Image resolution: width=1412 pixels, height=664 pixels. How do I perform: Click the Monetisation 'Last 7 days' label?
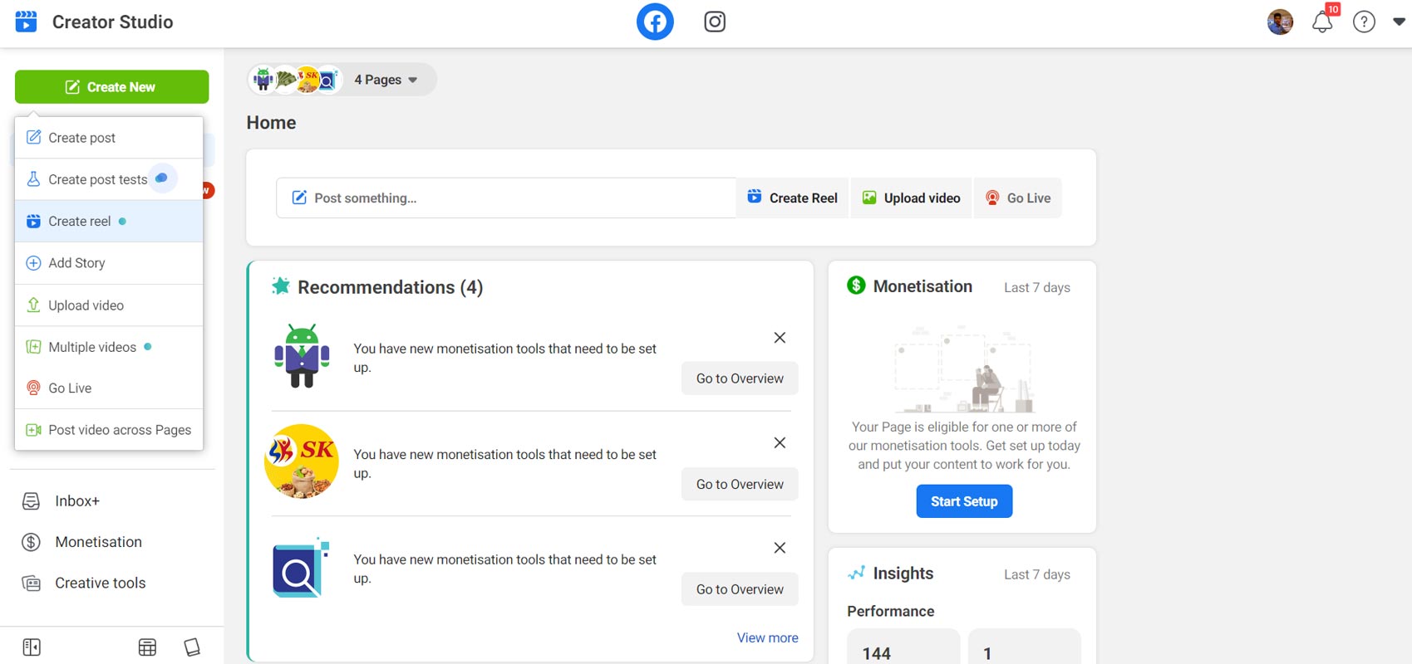click(x=1036, y=287)
